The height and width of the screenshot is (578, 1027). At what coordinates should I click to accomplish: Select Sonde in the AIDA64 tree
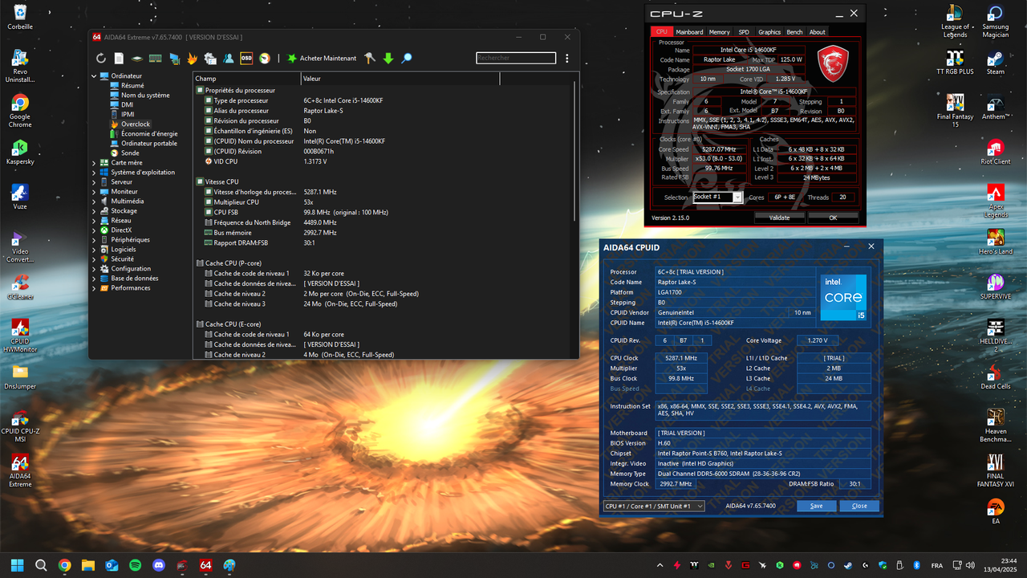point(130,153)
